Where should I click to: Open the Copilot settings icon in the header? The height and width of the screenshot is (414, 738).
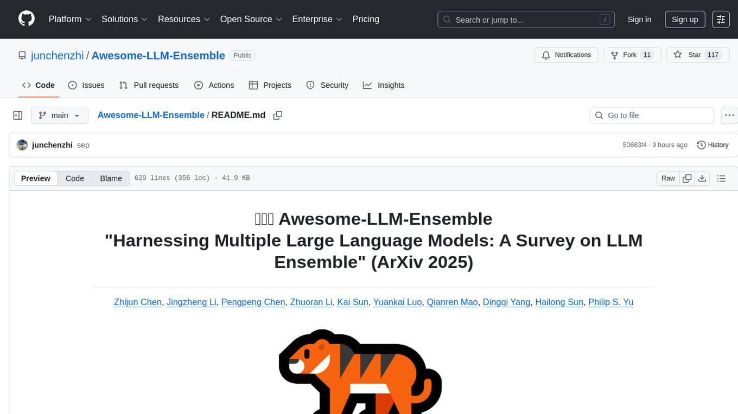pos(721,20)
